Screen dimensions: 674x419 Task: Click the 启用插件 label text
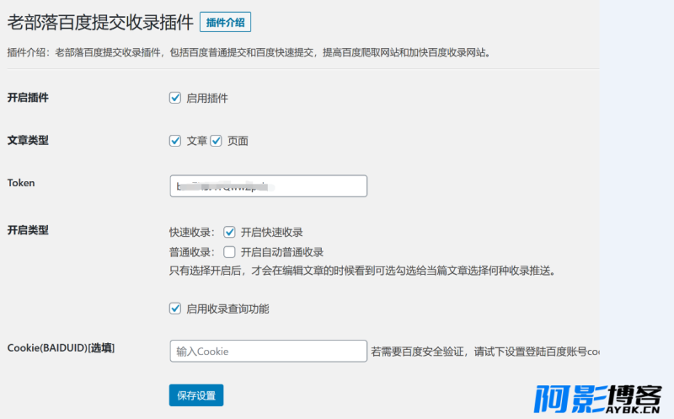click(x=206, y=98)
